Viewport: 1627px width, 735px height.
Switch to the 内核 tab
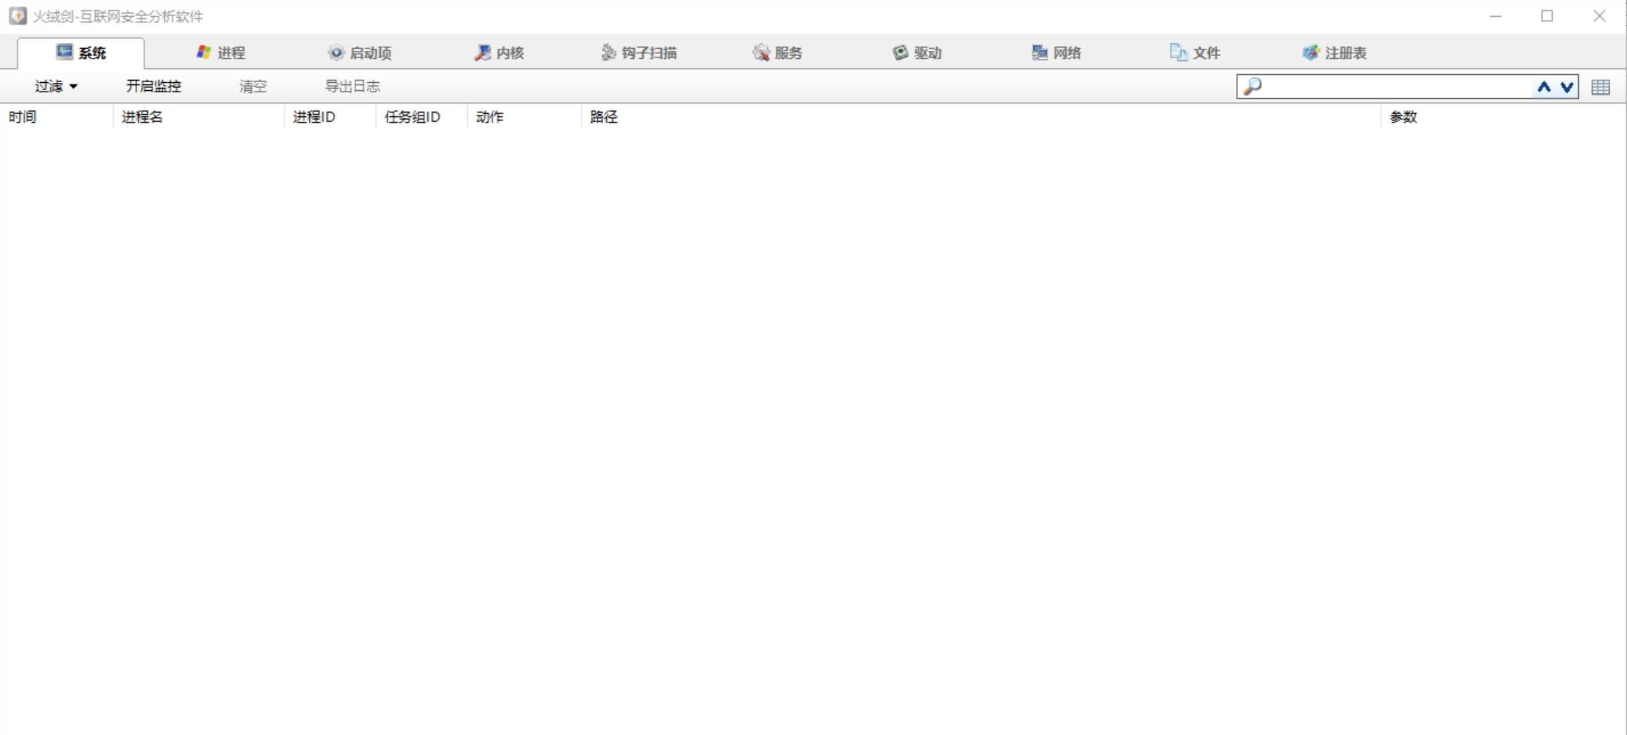click(499, 53)
